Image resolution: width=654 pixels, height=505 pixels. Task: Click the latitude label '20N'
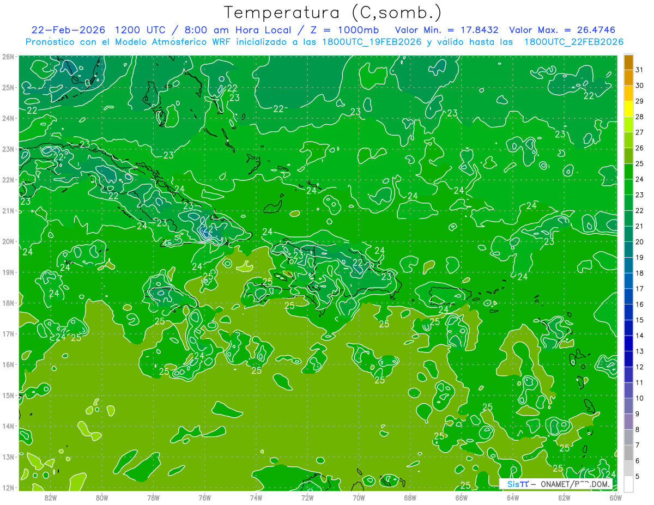[8, 241]
